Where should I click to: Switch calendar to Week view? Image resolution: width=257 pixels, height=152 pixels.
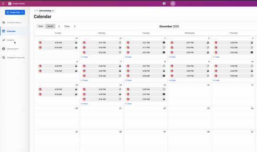coord(40,26)
